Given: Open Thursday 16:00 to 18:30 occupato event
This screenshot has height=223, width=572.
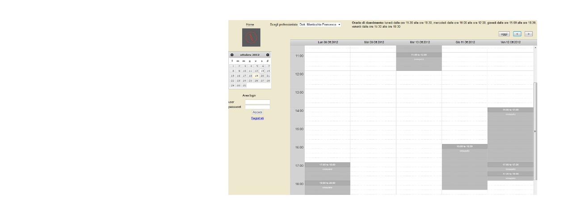Looking at the screenshot, I should [x=465, y=167].
